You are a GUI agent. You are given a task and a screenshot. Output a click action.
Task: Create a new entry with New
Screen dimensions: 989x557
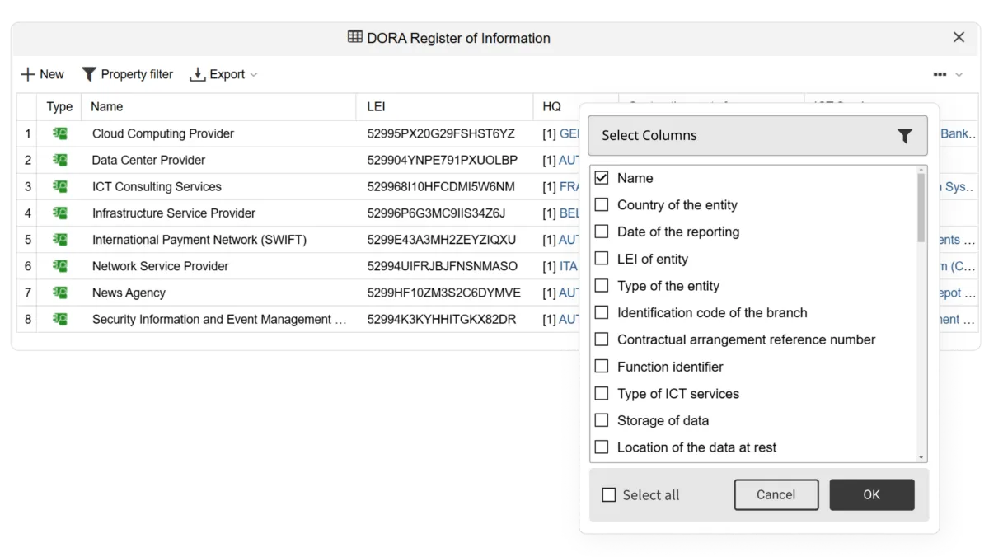pyautogui.click(x=42, y=74)
